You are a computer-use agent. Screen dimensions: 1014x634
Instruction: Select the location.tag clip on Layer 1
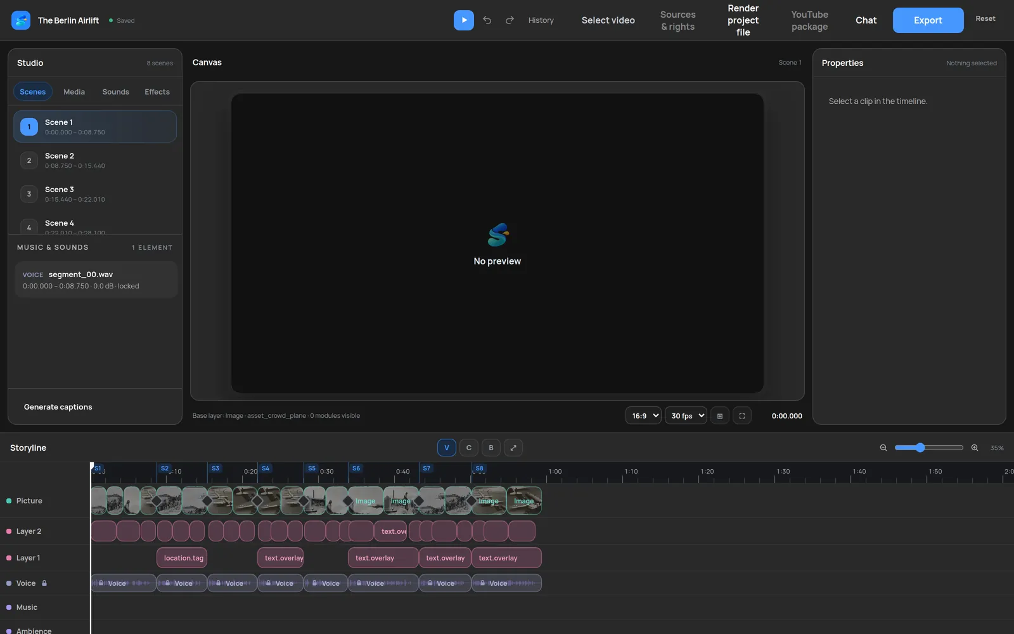pos(182,558)
